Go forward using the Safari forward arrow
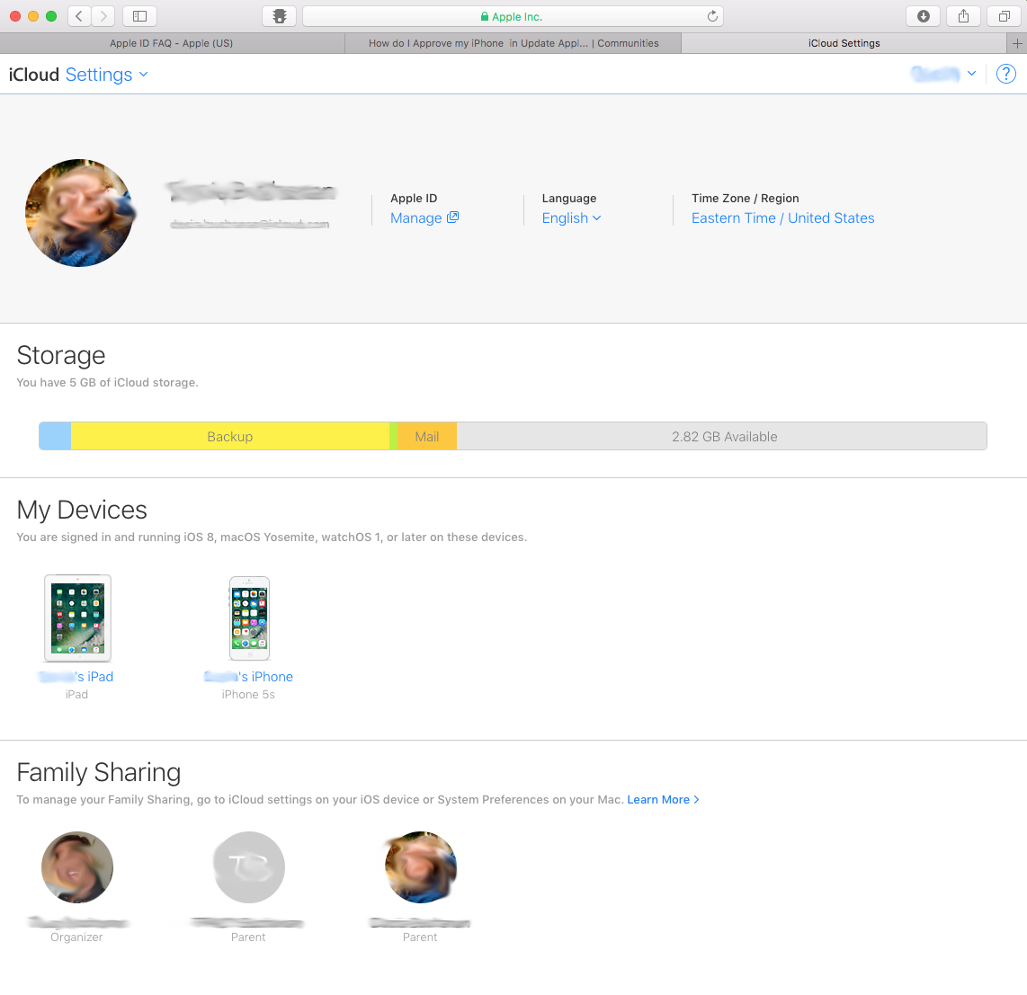Viewport: 1027px width, 995px height. pyautogui.click(x=103, y=16)
